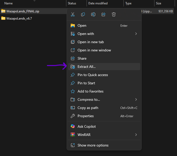This screenshot has width=177, height=156.
Task: Expand the Compress to submenu arrow
Action: point(136,99)
